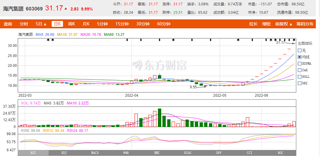This screenshot has width=320, height=156.
Task: Select the 周K chart tab
Action: point(72,24)
